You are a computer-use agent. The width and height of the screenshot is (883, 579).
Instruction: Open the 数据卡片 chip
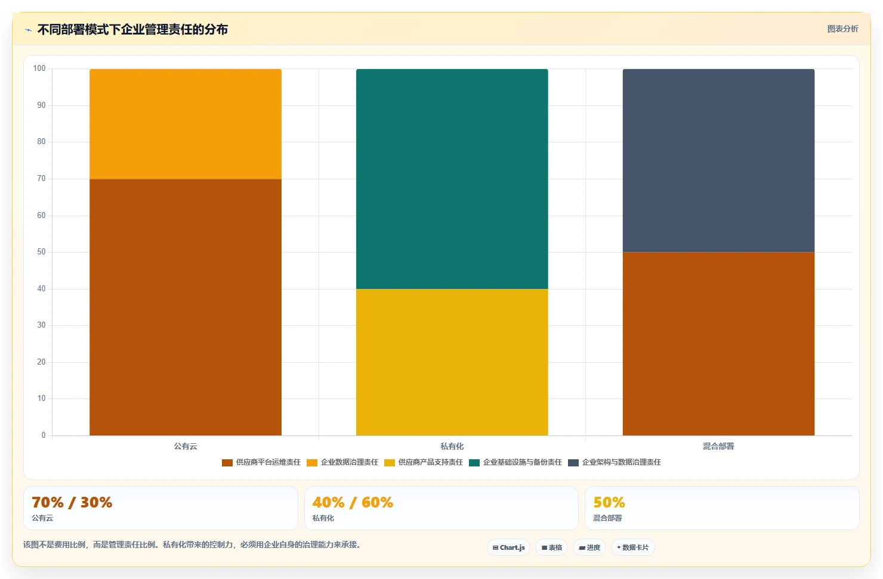(x=632, y=547)
